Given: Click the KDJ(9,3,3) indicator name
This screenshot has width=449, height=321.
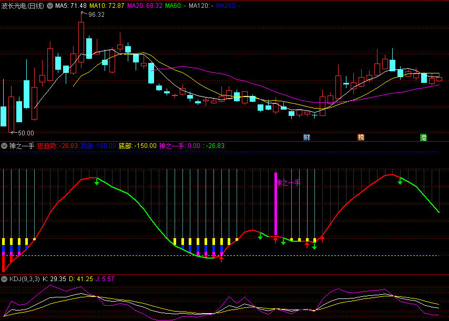Looking at the screenshot, I should coord(25,279).
